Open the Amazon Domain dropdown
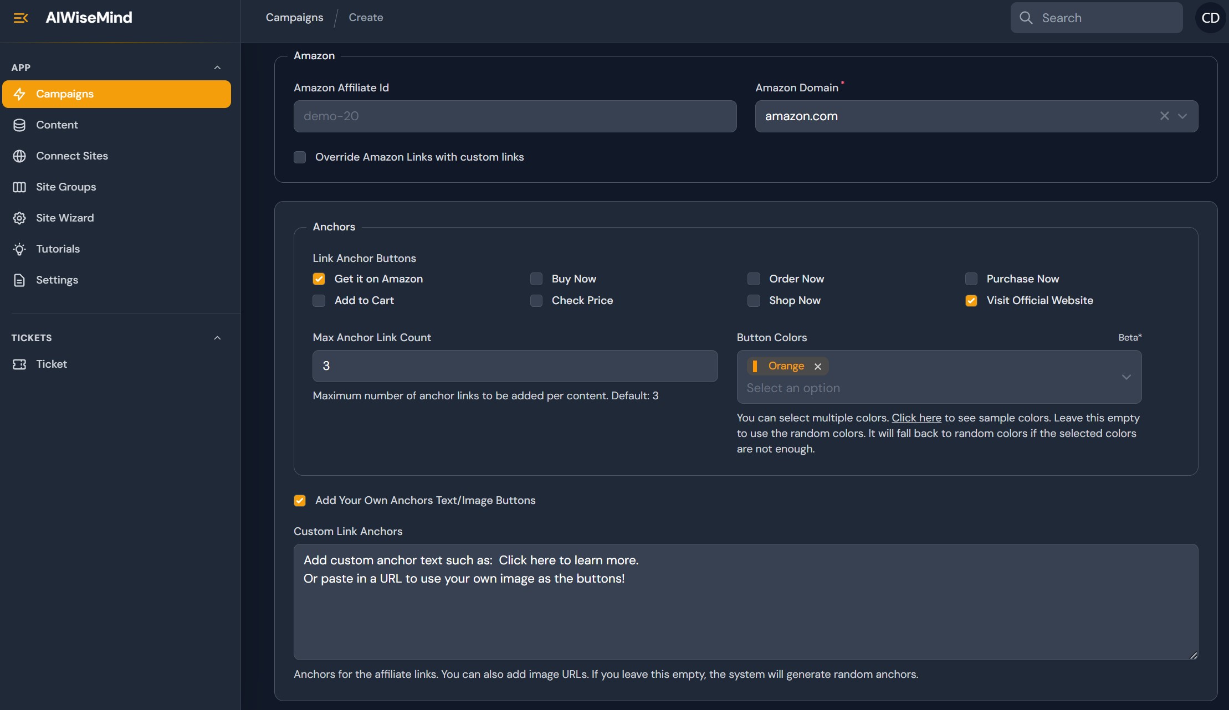Screen dimensions: 1229x710 pyautogui.click(x=1183, y=116)
